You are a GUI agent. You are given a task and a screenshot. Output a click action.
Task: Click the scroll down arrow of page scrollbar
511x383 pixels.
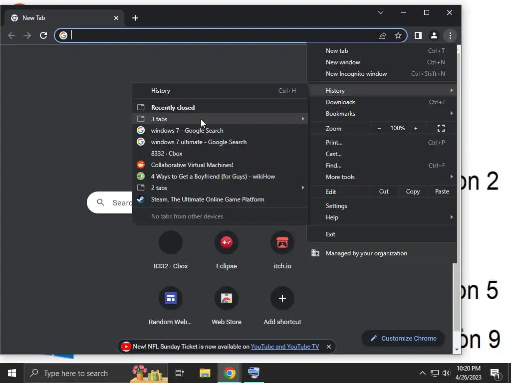click(x=457, y=350)
